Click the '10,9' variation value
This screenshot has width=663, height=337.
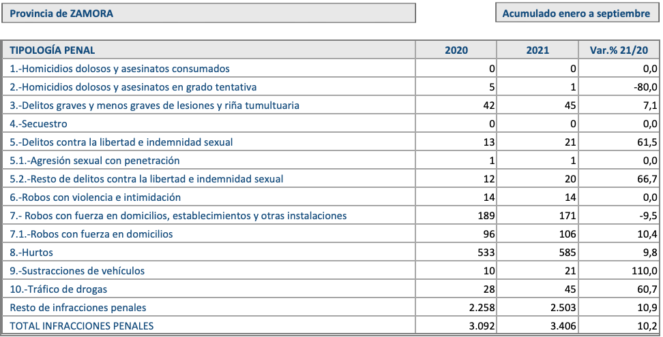pyautogui.click(x=647, y=308)
